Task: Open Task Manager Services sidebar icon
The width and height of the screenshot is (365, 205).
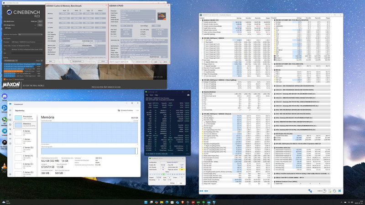Action: coord(10,143)
